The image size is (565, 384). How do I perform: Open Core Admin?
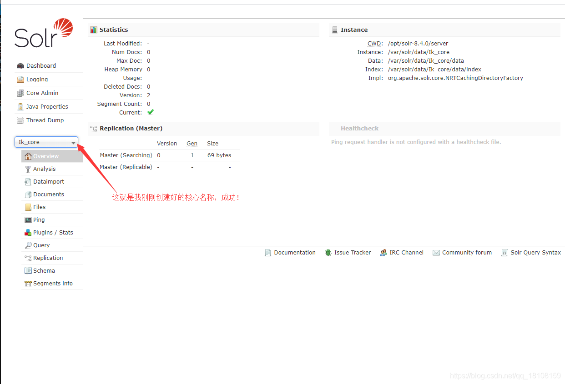tap(42, 93)
